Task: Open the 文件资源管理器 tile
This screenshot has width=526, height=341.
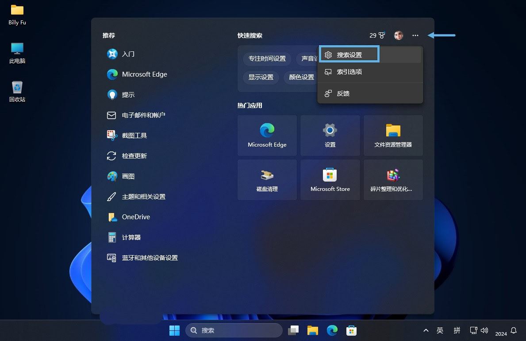Action: (393, 135)
